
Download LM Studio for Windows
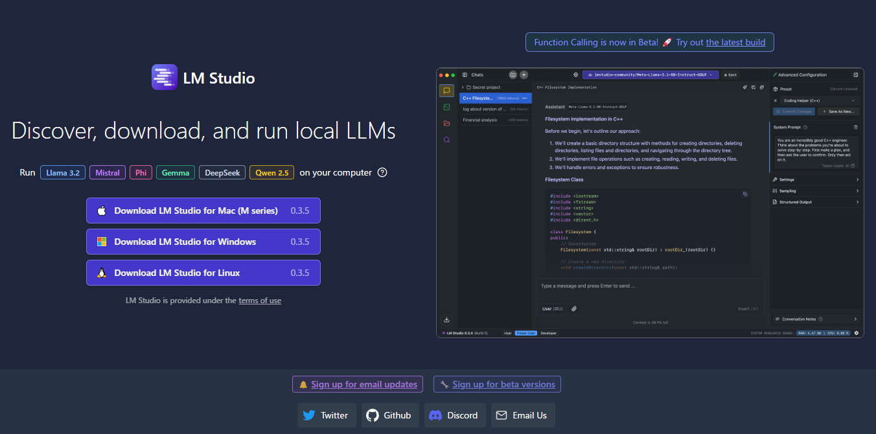(203, 242)
